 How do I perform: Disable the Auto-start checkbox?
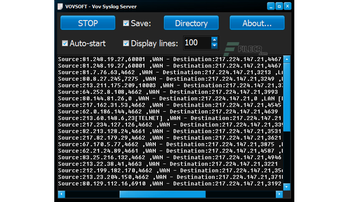[x=65, y=43]
